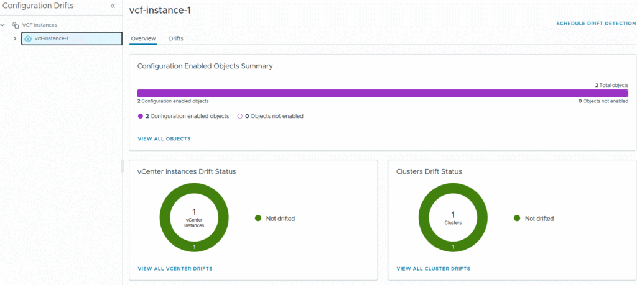Image resolution: width=637 pixels, height=285 pixels.
Task: Click the purple Configuration enabled objects dot
Action: [x=141, y=116]
